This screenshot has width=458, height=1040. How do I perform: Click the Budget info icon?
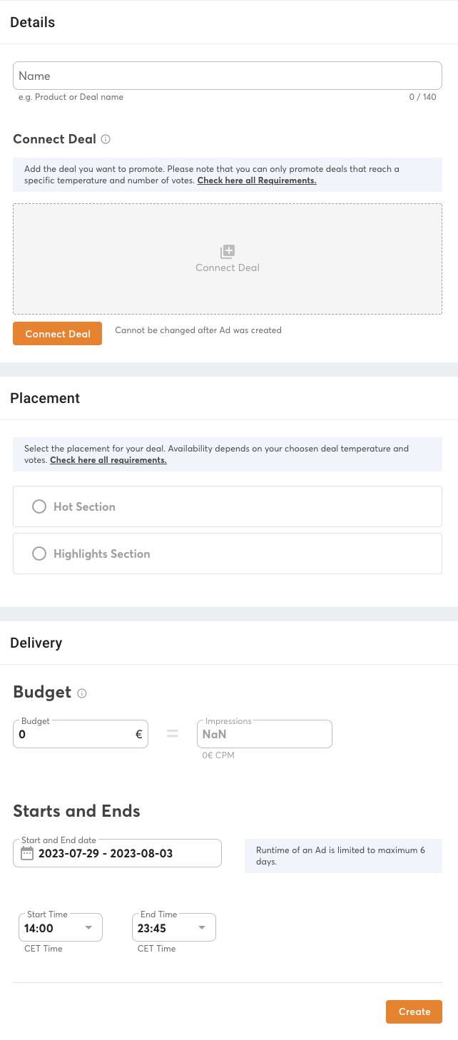(x=82, y=693)
